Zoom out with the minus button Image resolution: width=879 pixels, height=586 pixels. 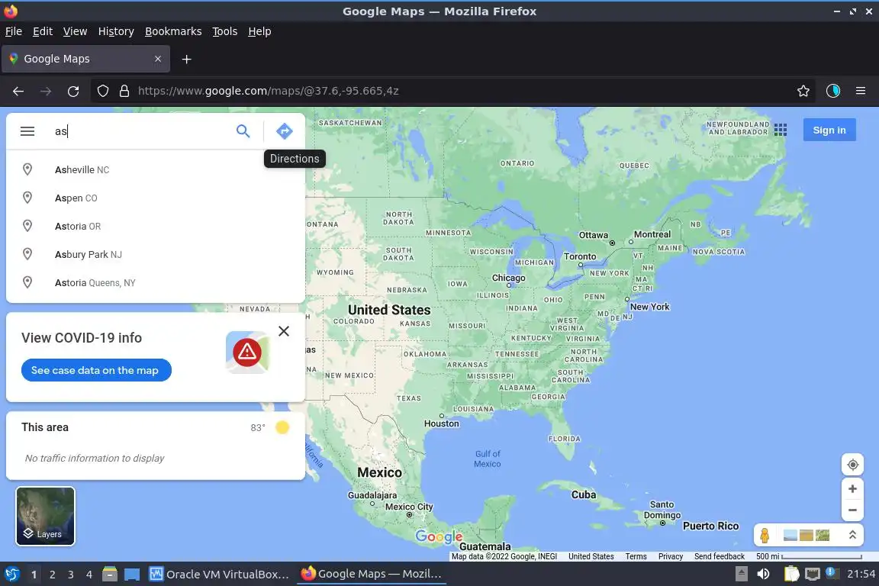[852, 510]
